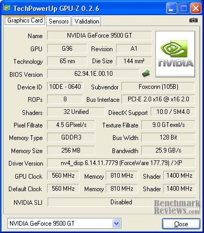Click the 'DirectX Support' label

(128, 113)
